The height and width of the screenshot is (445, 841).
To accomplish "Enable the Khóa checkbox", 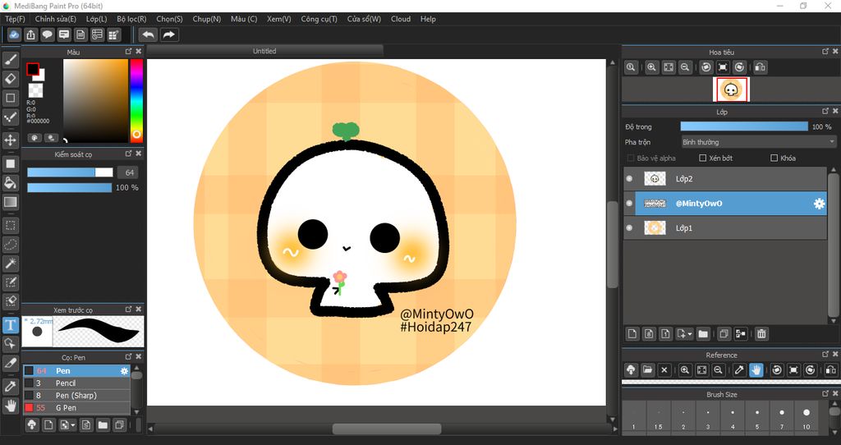I will tap(774, 158).
